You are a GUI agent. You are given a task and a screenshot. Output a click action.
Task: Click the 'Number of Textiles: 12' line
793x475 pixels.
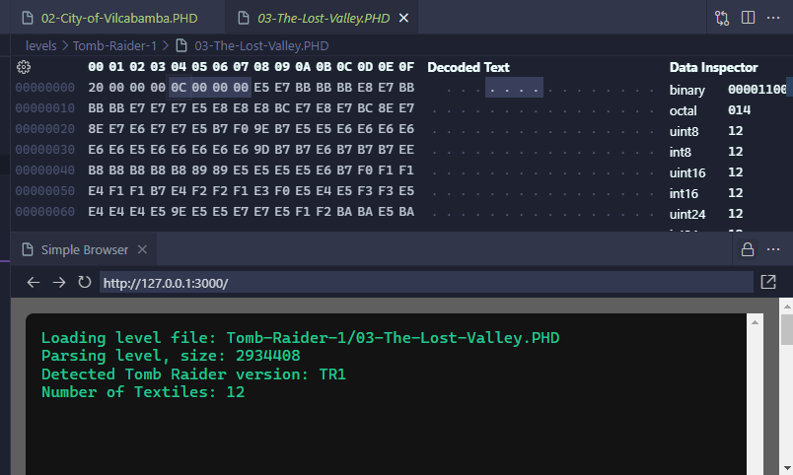[143, 391]
